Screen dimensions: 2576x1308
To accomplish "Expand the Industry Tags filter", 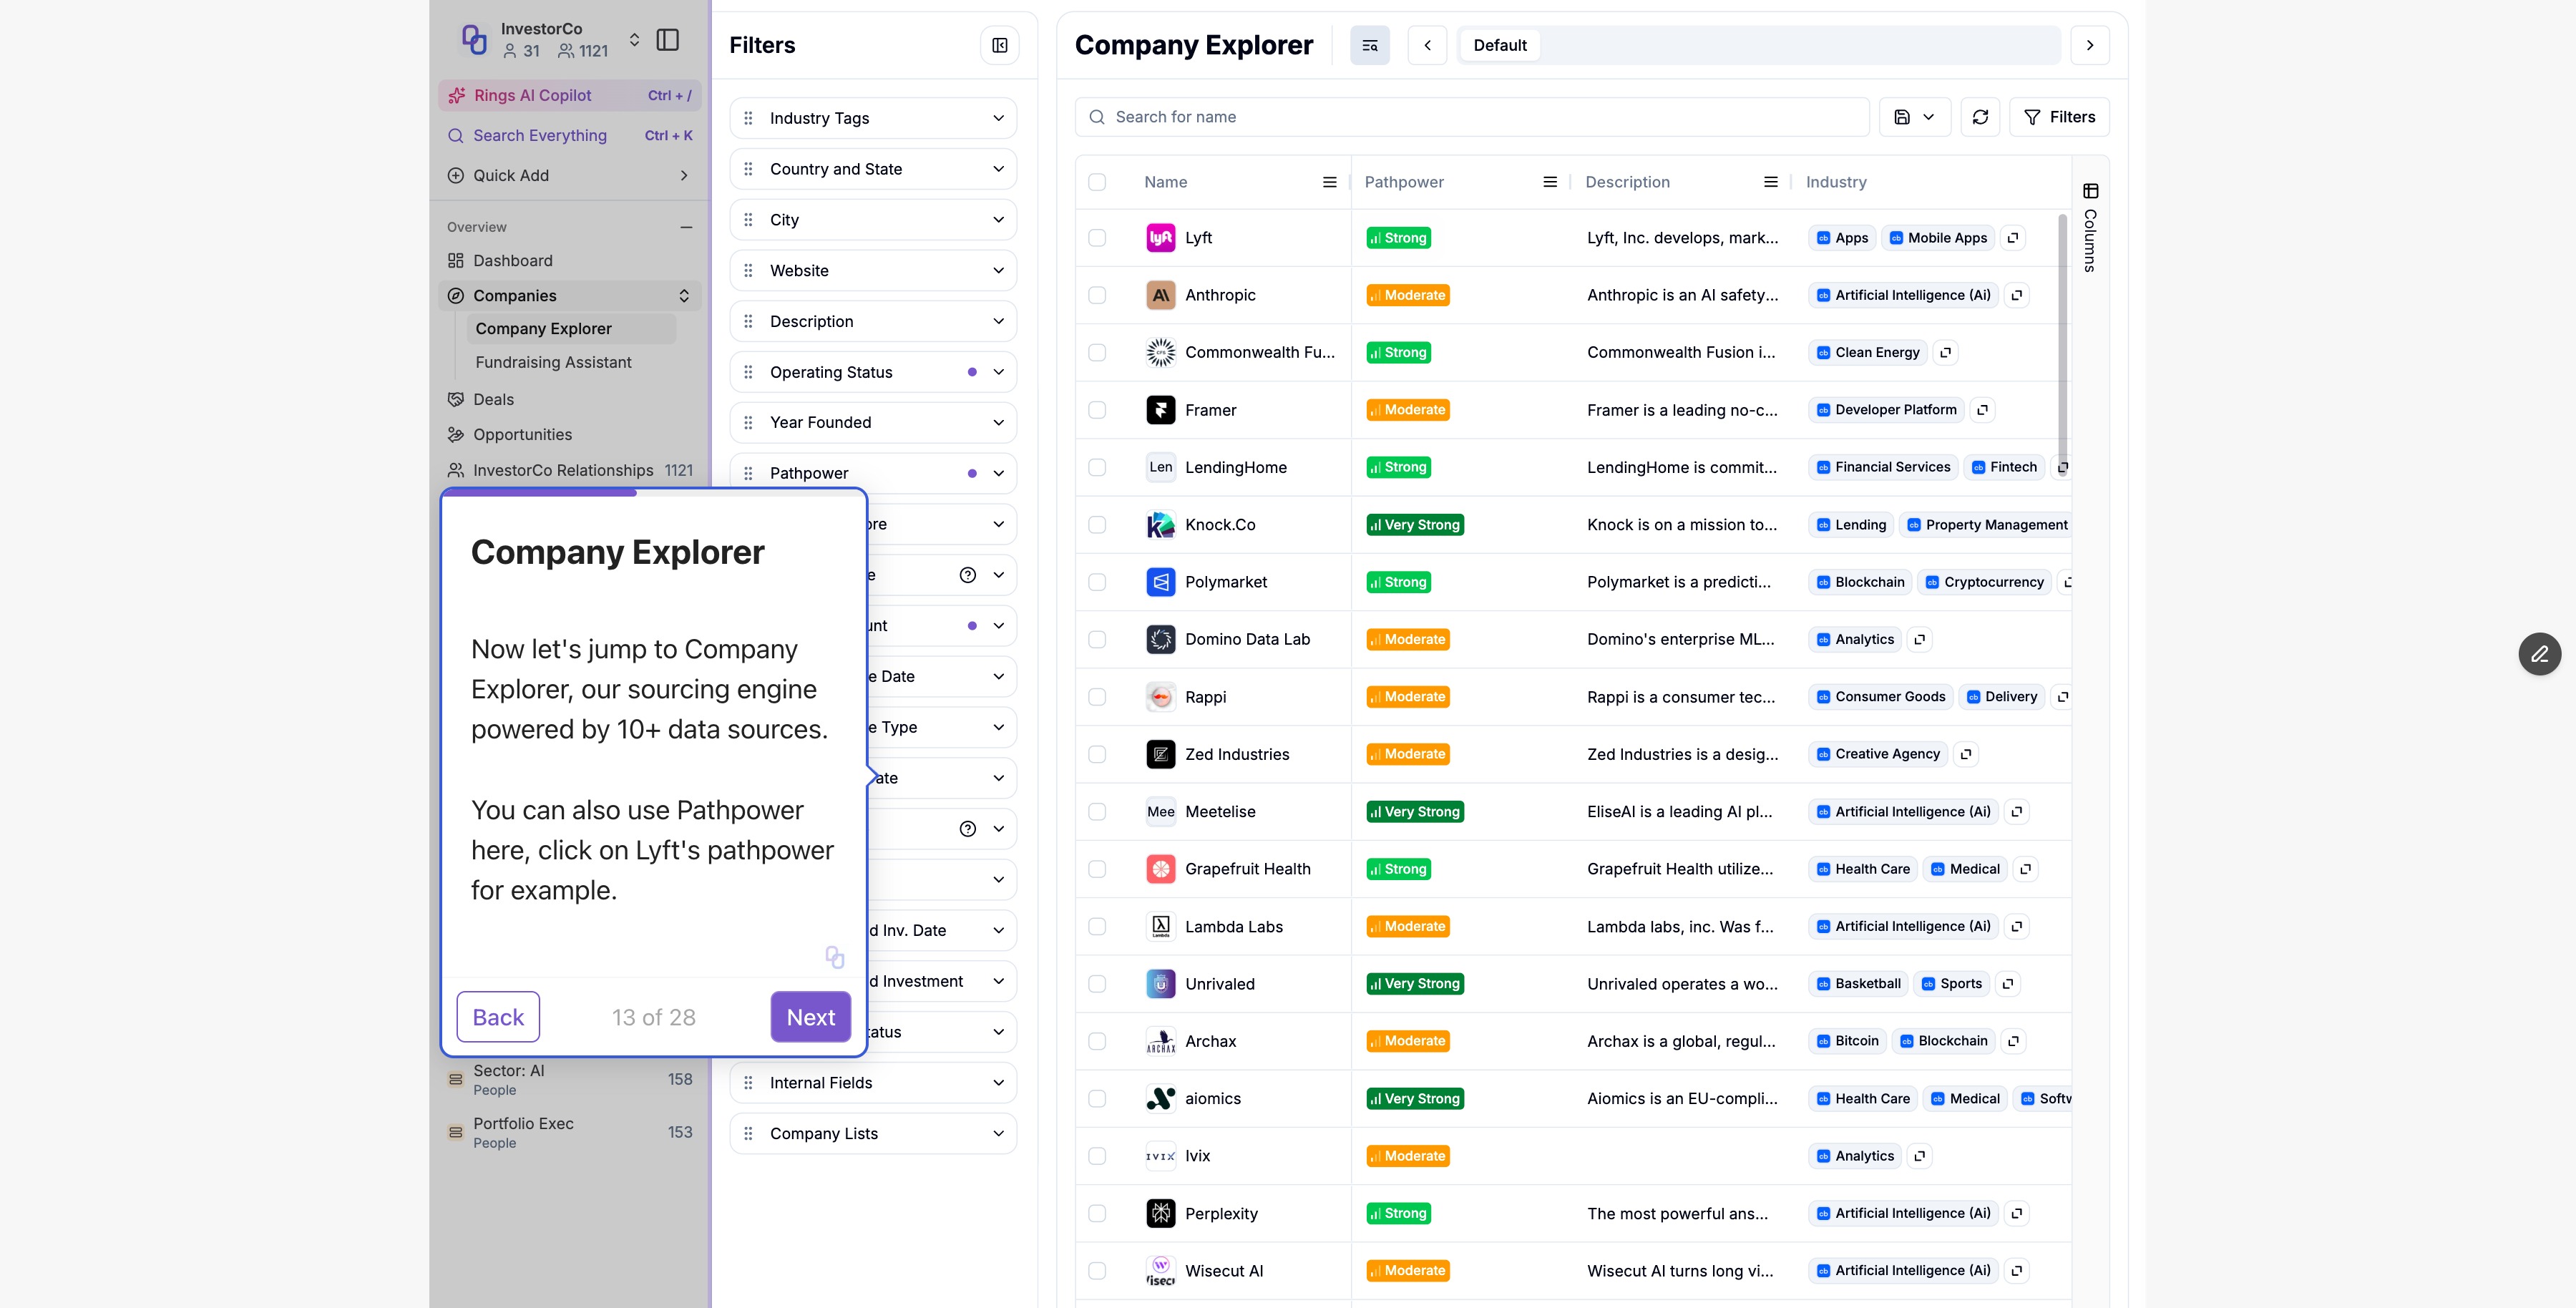I will click(872, 118).
